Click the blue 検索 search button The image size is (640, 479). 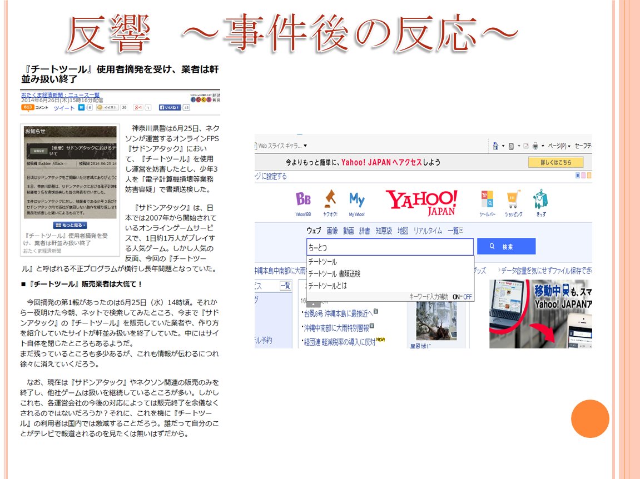[x=506, y=246]
